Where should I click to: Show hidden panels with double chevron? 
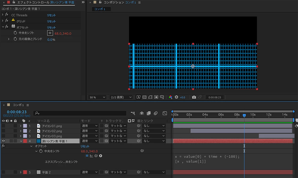pyautogui.click(x=83, y=2)
